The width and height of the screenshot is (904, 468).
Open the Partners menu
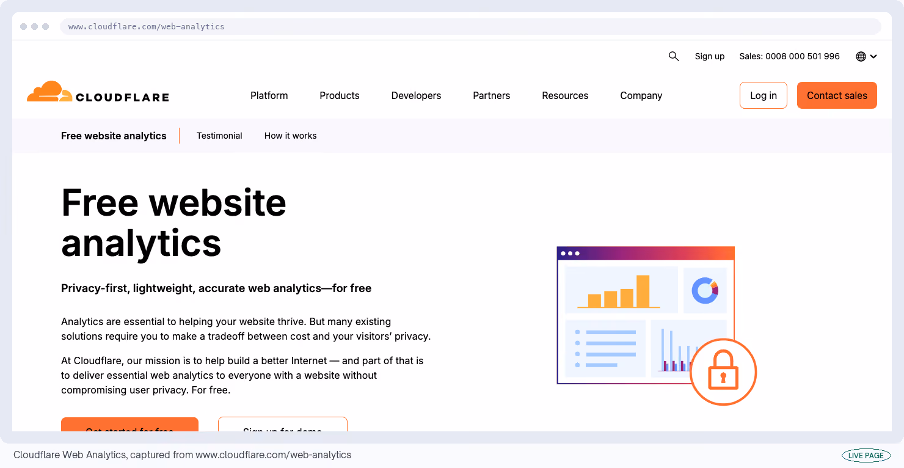point(491,95)
